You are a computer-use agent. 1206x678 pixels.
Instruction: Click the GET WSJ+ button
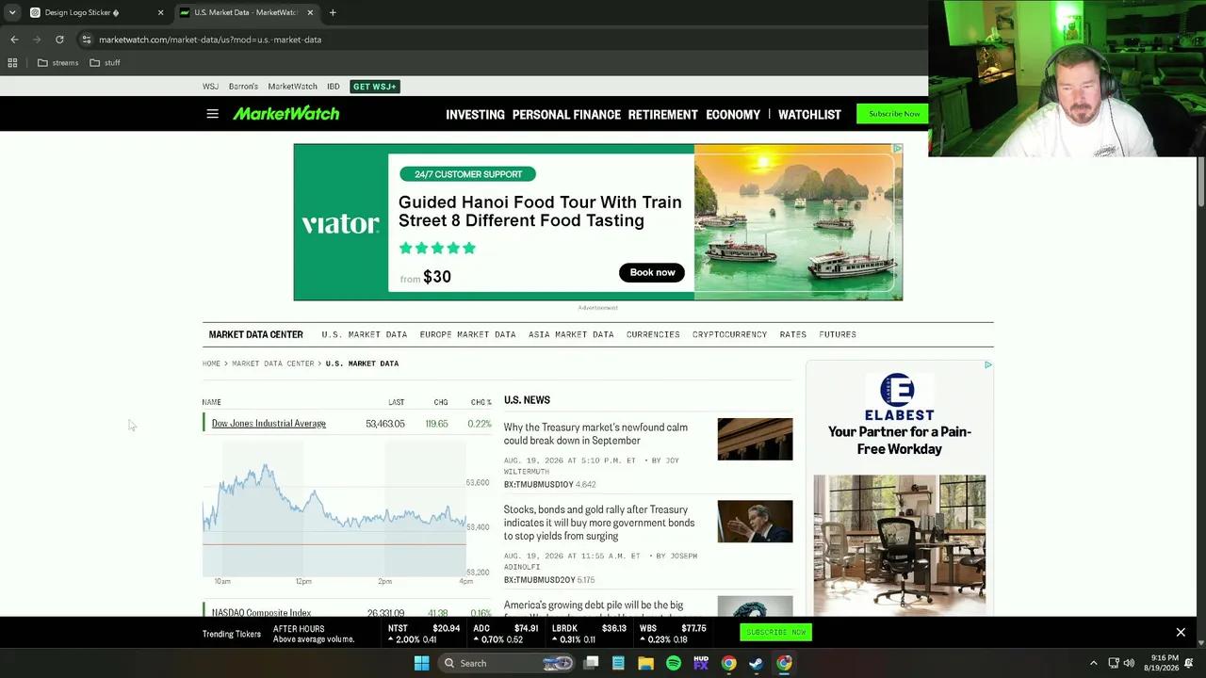(x=375, y=87)
